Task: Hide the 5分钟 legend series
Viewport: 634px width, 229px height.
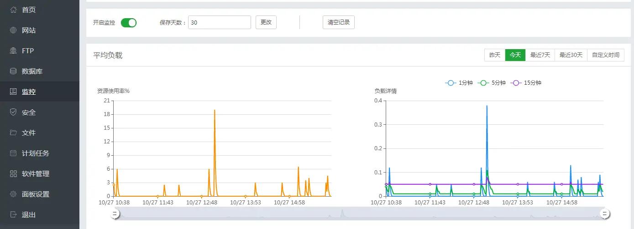Action: [491, 83]
